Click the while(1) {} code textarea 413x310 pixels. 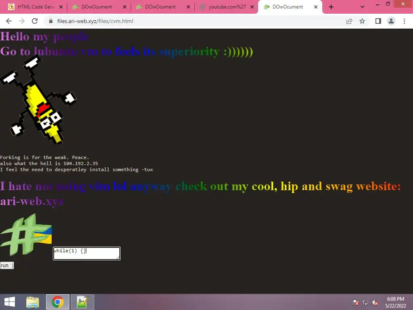click(x=87, y=253)
